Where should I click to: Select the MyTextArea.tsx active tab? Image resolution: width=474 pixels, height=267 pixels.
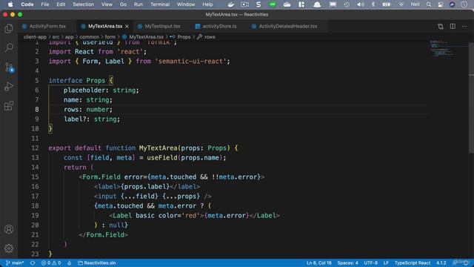tap(105, 27)
